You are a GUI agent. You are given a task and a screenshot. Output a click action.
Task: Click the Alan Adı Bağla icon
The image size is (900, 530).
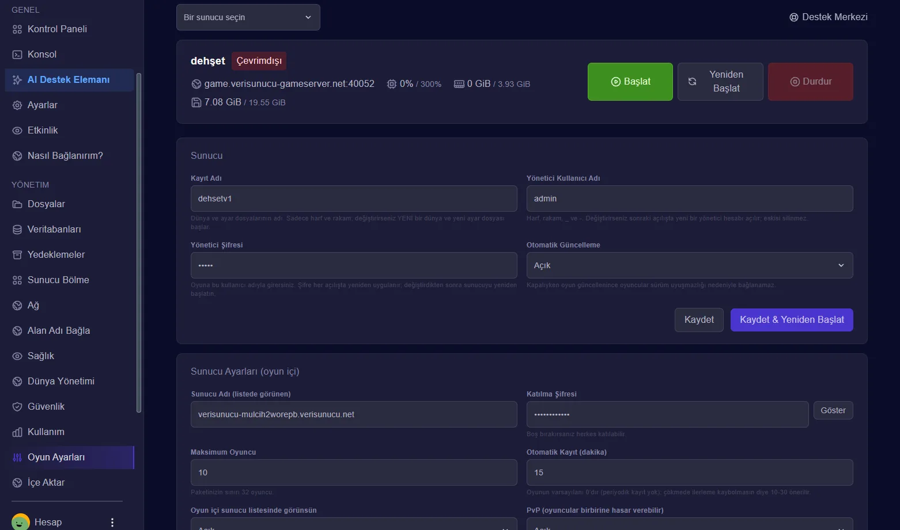click(x=17, y=331)
